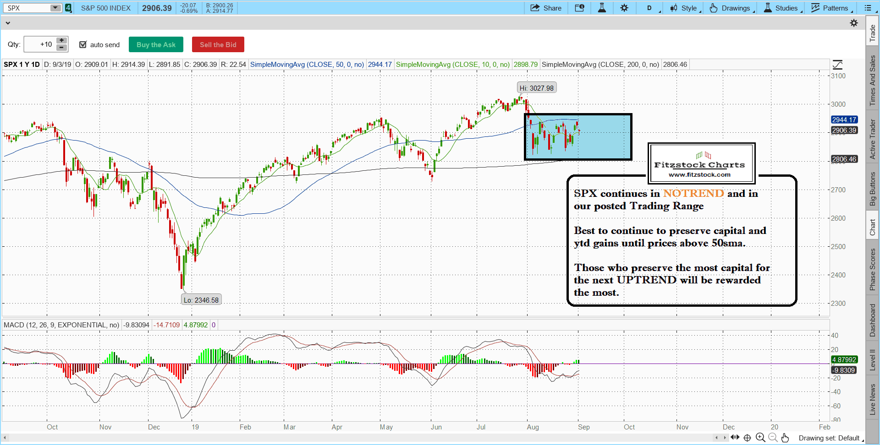Click the Share chart icon
880x445 pixels.
click(545, 8)
